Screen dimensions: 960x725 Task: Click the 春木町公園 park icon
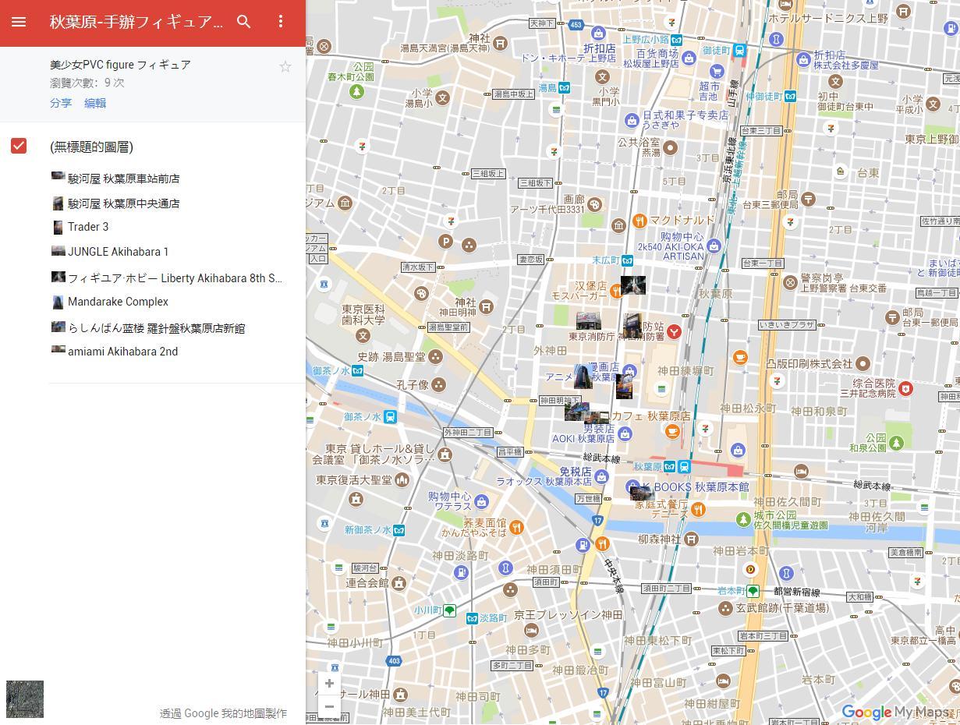pyautogui.click(x=356, y=92)
